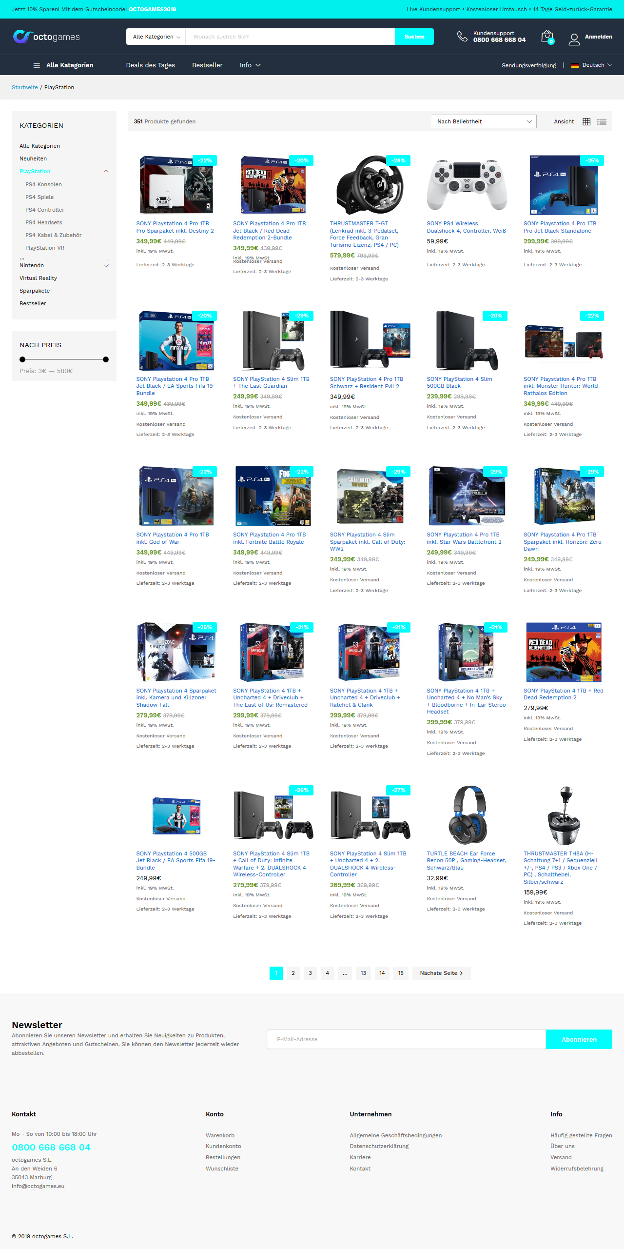The width and height of the screenshot is (624, 1249).
Task: Go to page 2
Action: pos(293,973)
